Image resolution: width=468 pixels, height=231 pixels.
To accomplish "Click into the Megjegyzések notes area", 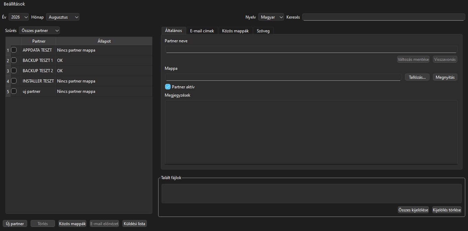I will click(x=311, y=132).
